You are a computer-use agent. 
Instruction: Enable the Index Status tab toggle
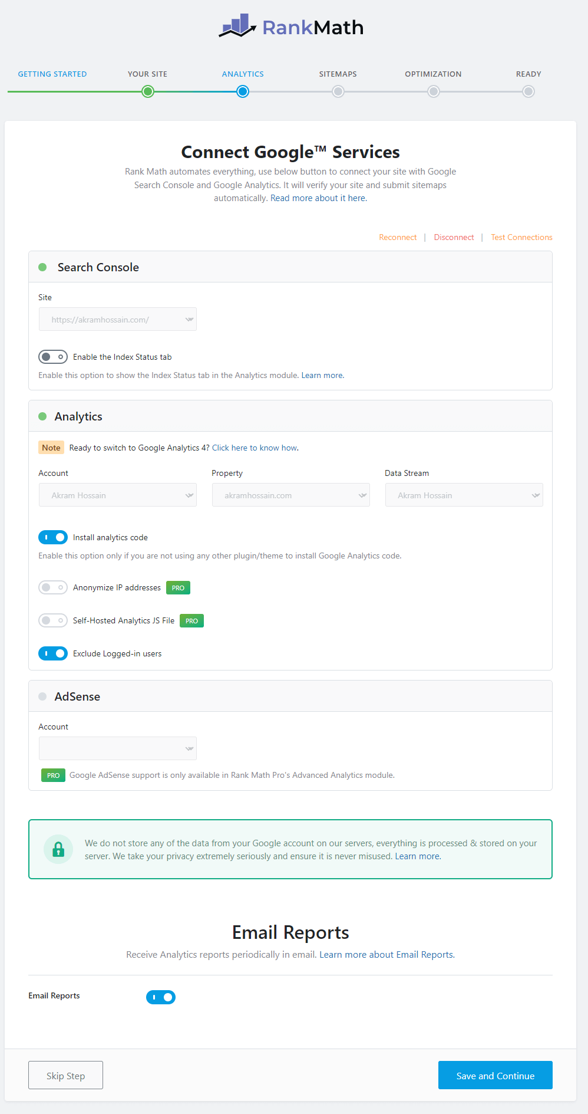(x=53, y=357)
